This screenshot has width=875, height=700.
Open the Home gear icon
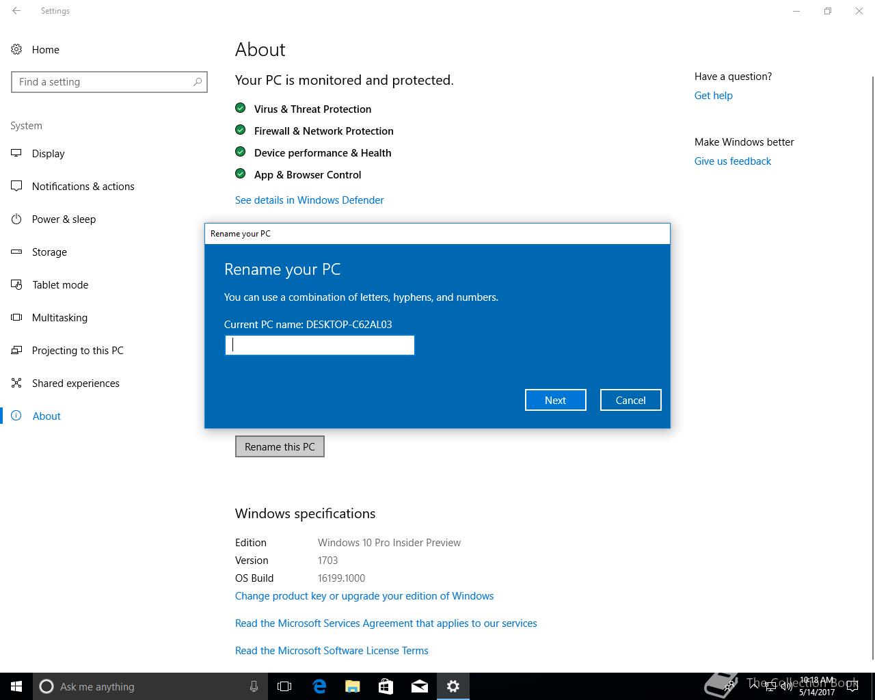click(16, 49)
